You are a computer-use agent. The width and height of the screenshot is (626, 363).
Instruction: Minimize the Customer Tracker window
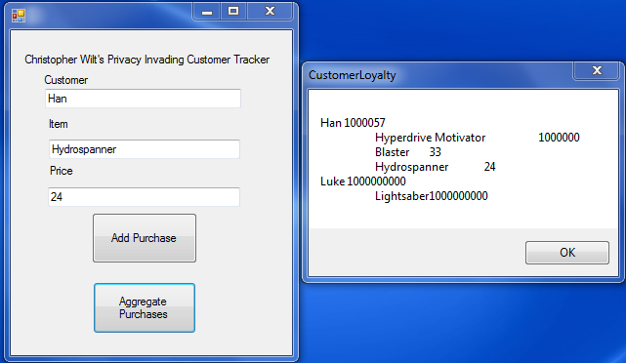click(207, 12)
